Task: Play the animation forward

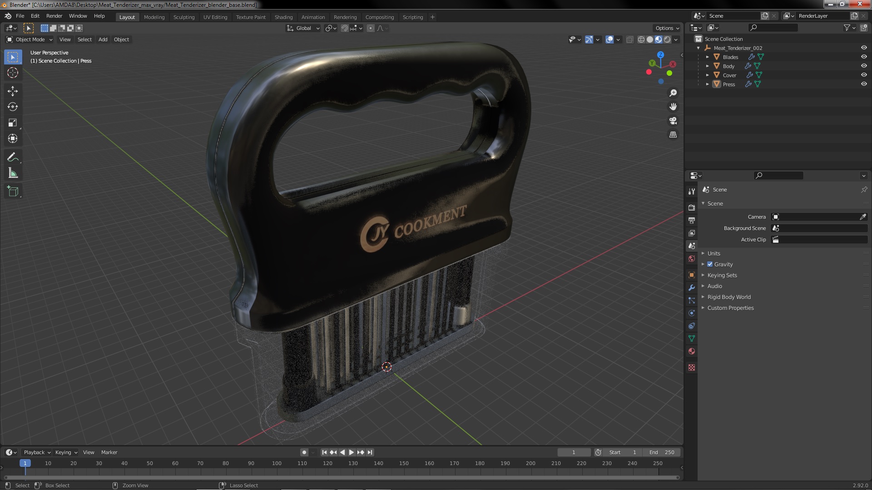Action: coord(351,452)
